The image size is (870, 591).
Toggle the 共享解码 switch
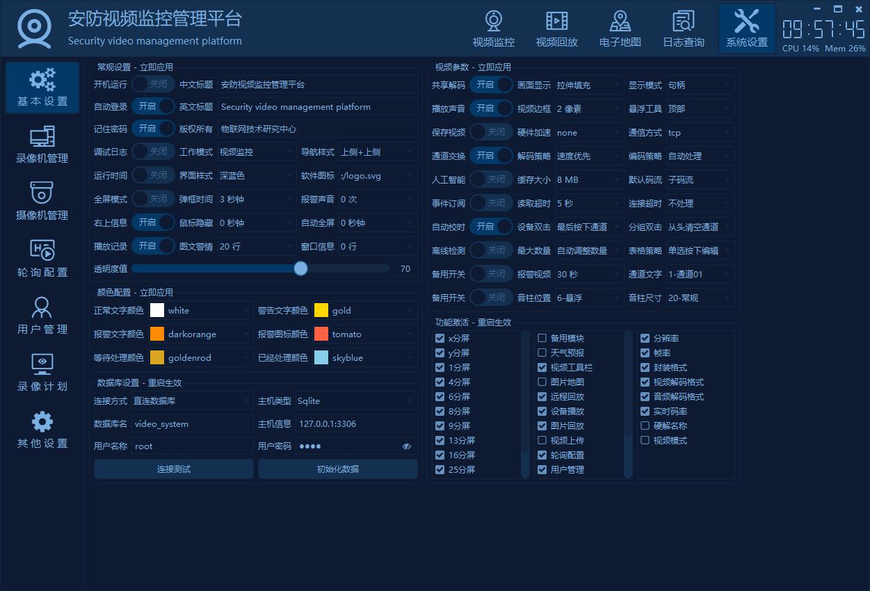pyautogui.click(x=491, y=85)
